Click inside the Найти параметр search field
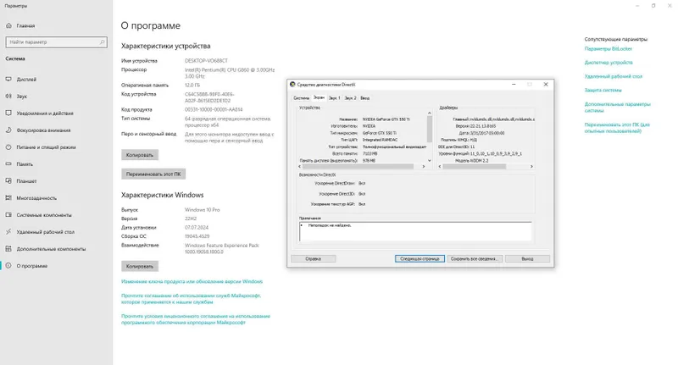 pyautogui.click(x=56, y=42)
